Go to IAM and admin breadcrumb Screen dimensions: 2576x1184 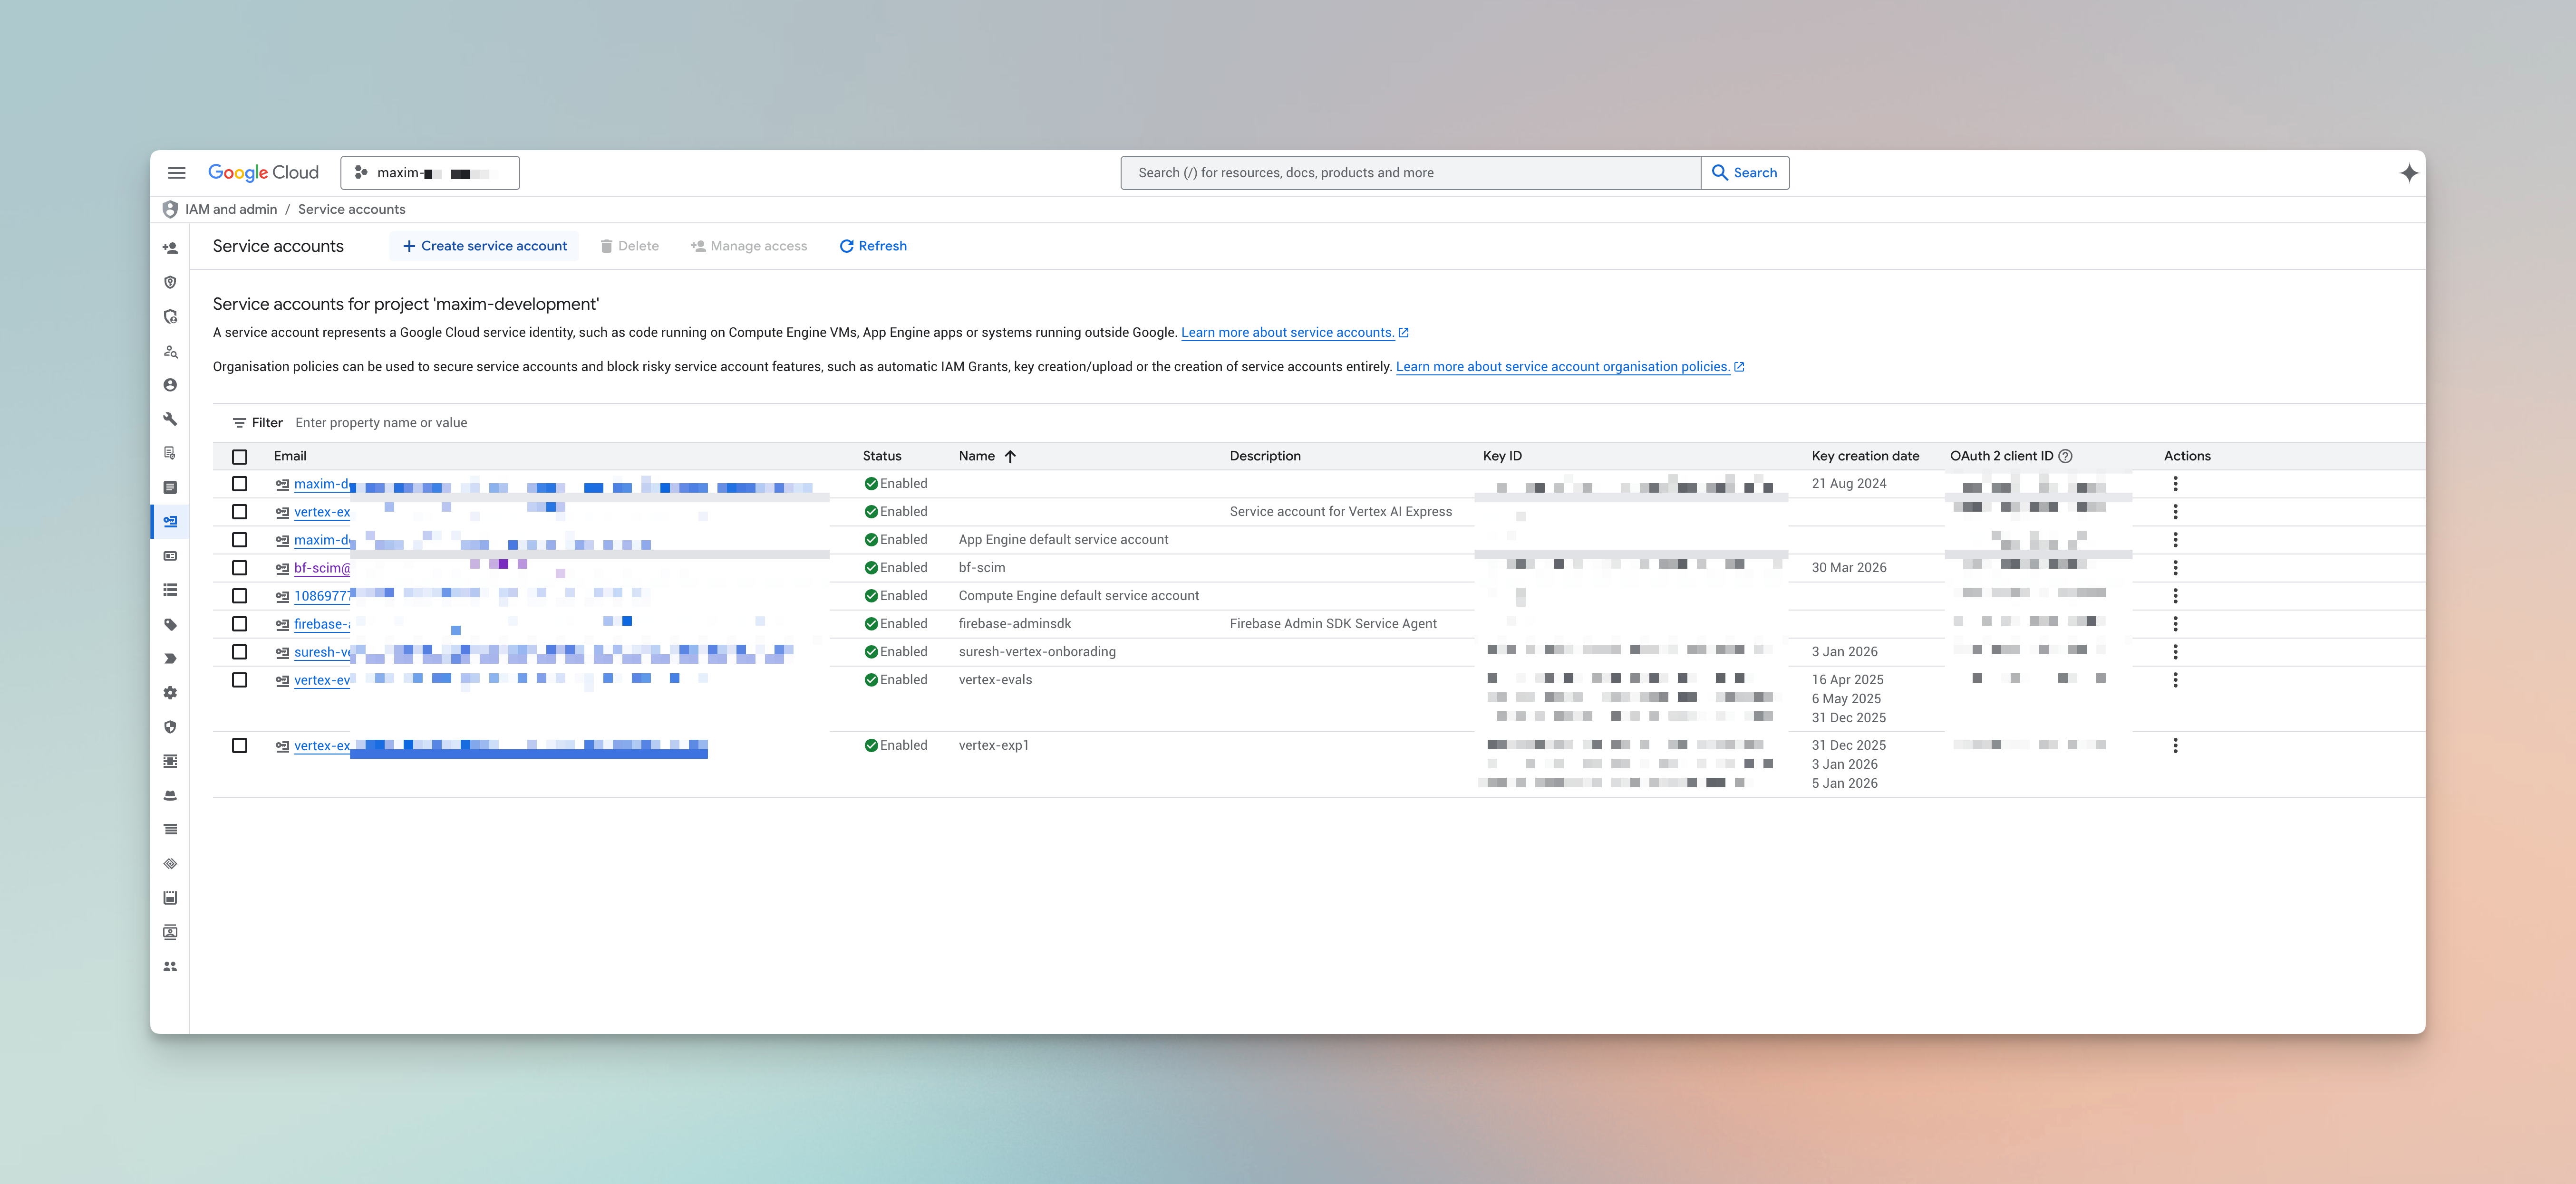pos(231,209)
